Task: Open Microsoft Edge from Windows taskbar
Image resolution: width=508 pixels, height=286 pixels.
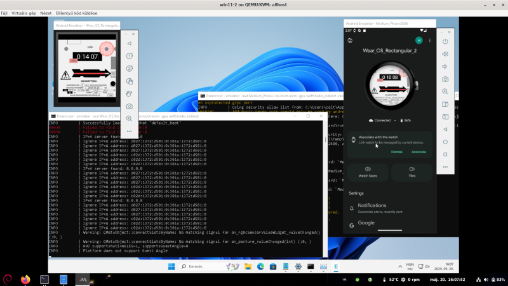Action: (x=260, y=266)
